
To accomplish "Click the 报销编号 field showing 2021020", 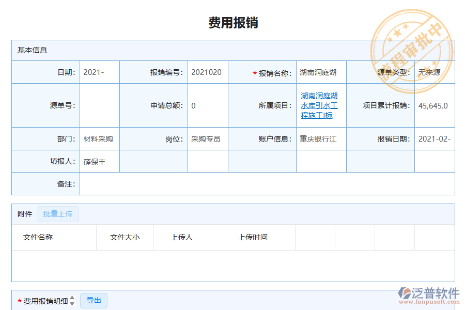I will click(x=208, y=72).
